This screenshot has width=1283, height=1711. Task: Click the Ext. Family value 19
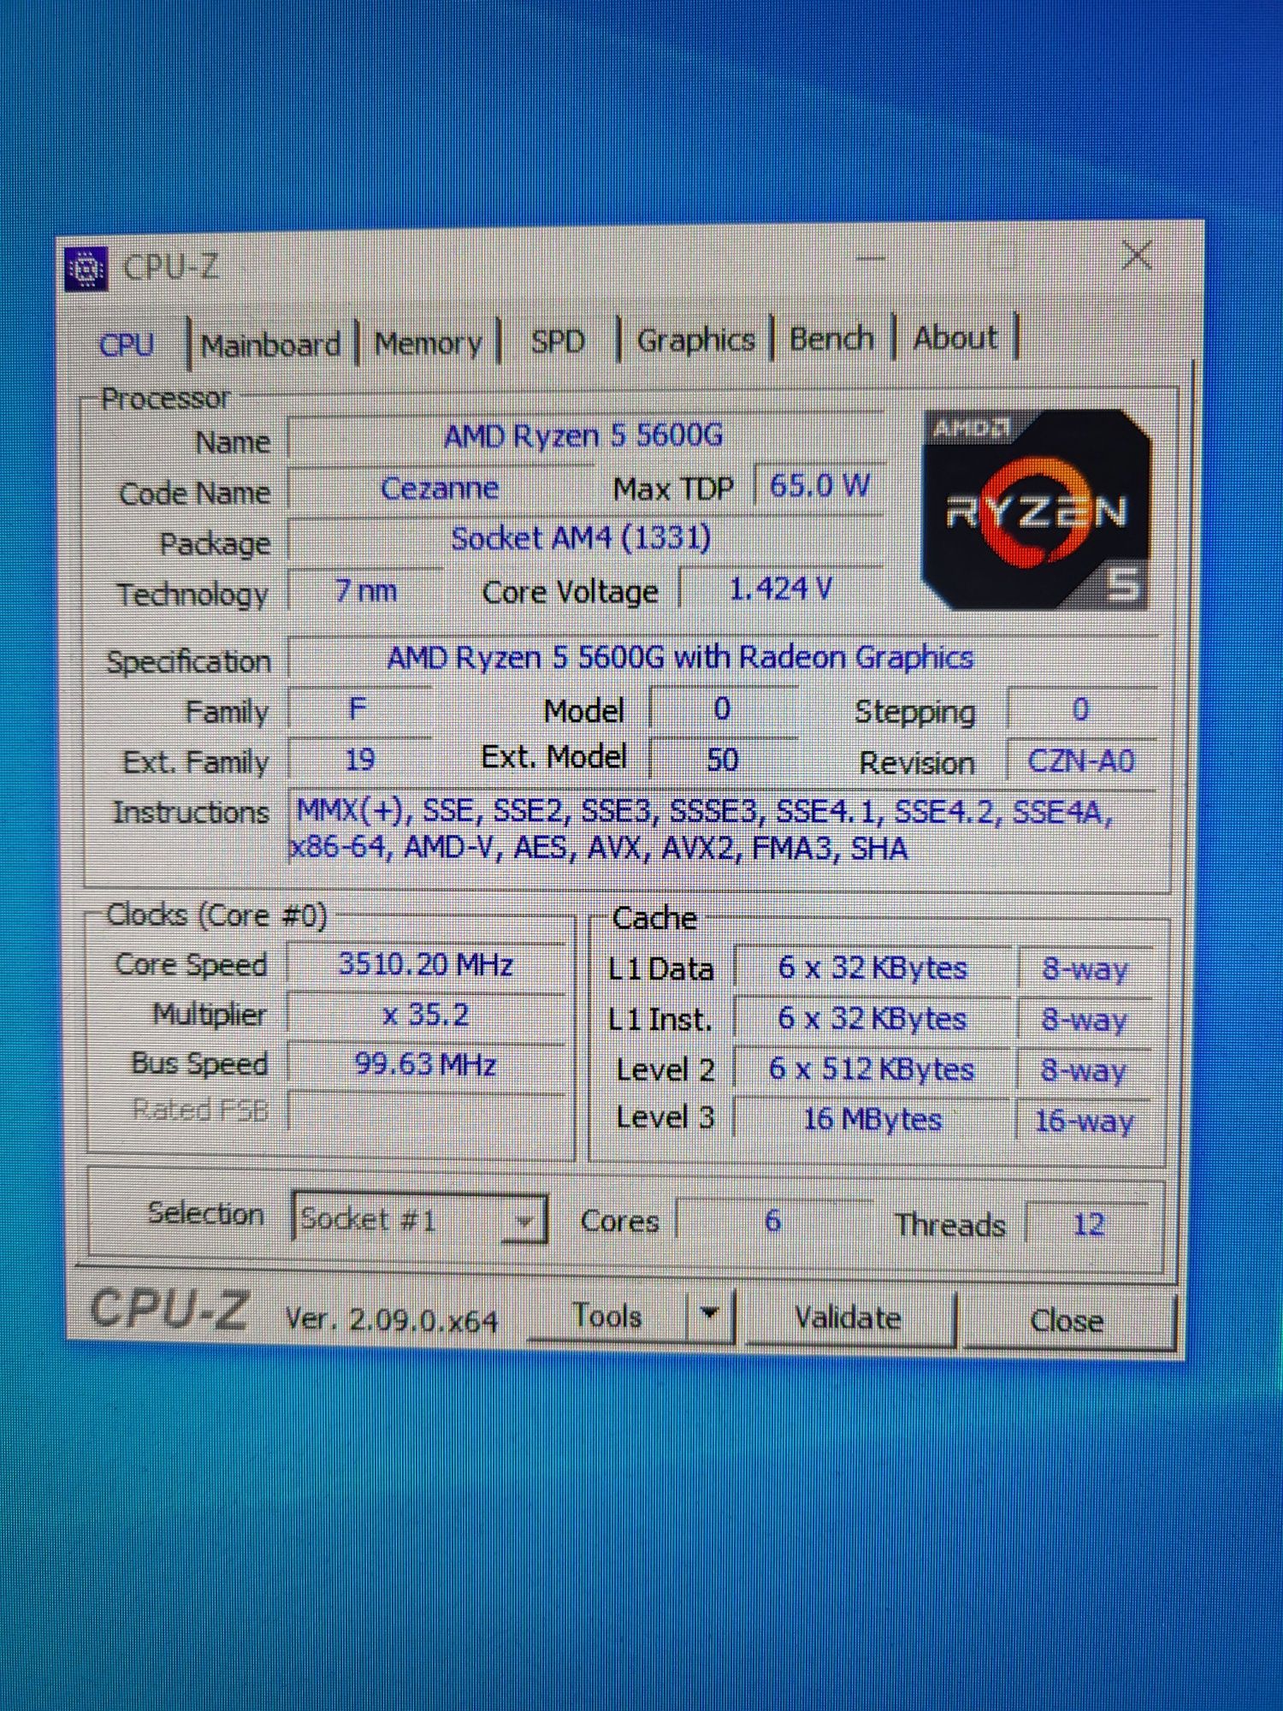(x=359, y=760)
